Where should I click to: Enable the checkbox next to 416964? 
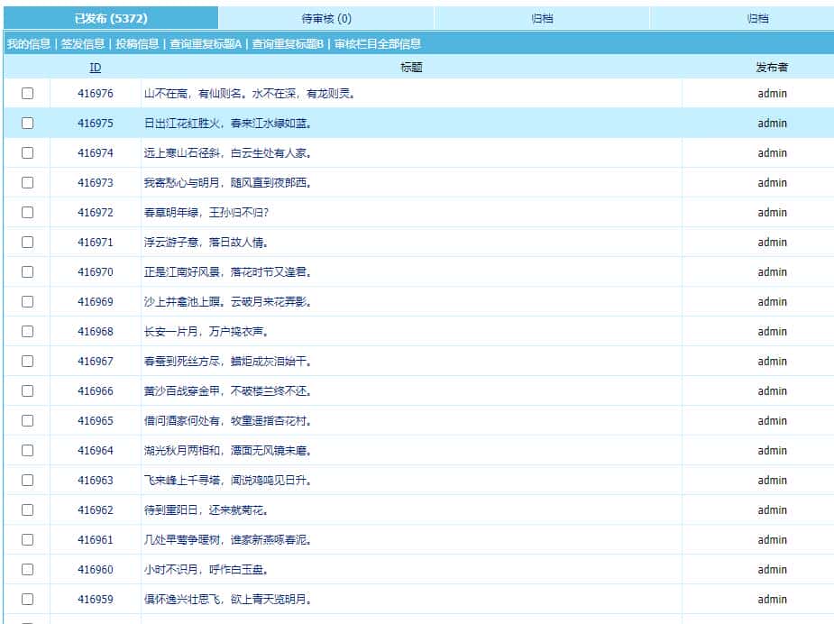click(x=28, y=451)
